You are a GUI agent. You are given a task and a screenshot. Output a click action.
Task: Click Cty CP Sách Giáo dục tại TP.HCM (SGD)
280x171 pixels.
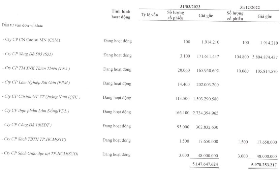[40, 153]
